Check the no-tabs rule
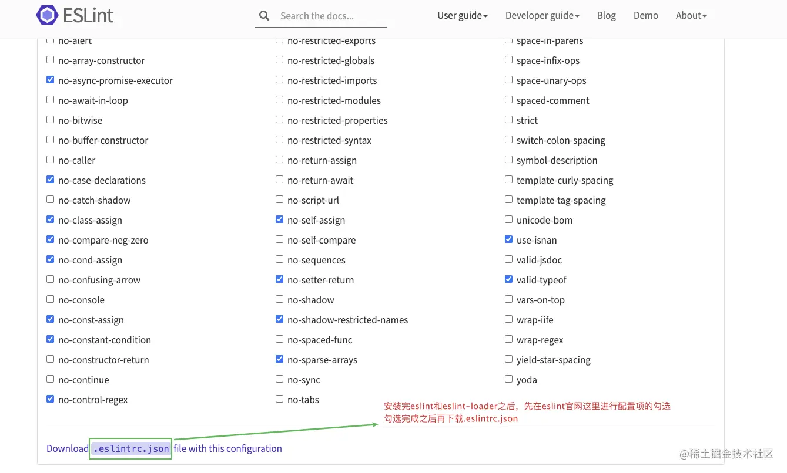Viewport: 787px width, 473px height. click(x=279, y=399)
